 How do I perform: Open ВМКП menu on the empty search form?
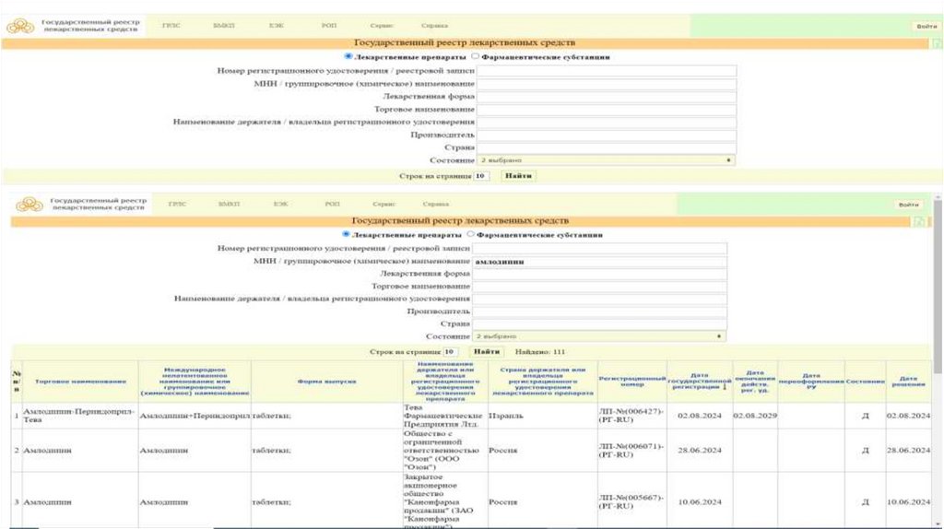coord(224,26)
